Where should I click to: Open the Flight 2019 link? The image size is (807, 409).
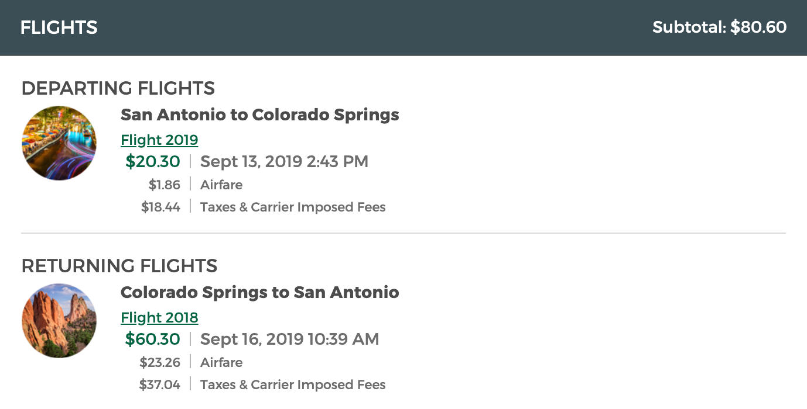(159, 140)
